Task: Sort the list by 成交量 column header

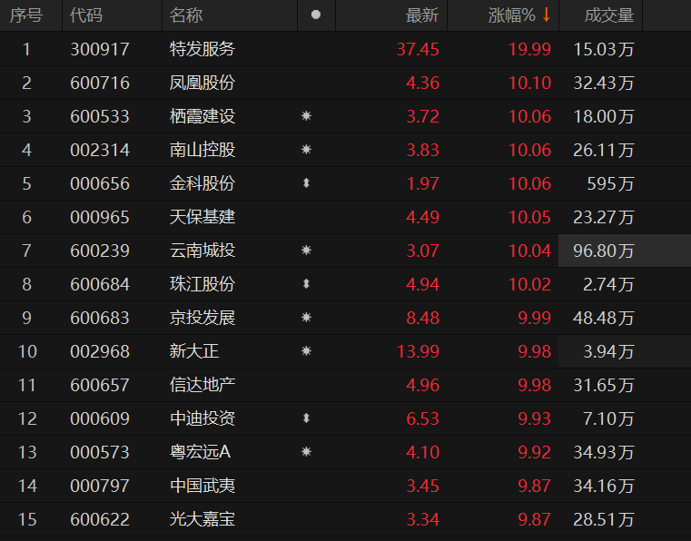Action: tap(608, 15)
